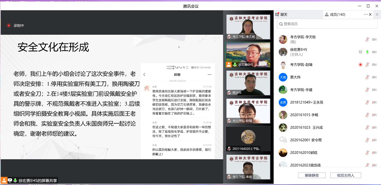Click the camera icon for 蔡大伟
The width and height of the screenshot is (381, 185).
374,77
